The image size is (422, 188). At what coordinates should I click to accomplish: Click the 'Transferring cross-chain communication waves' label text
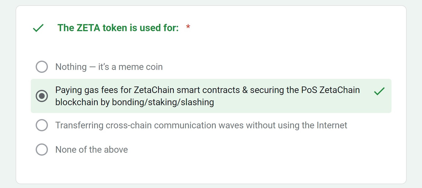[x=201, y=125]
